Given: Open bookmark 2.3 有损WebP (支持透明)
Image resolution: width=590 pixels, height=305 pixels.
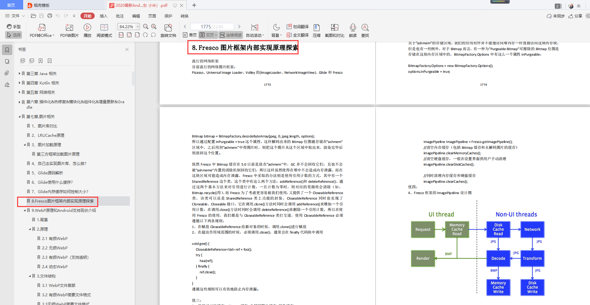Looking at the screenshot, I should [x=65, y=257].
